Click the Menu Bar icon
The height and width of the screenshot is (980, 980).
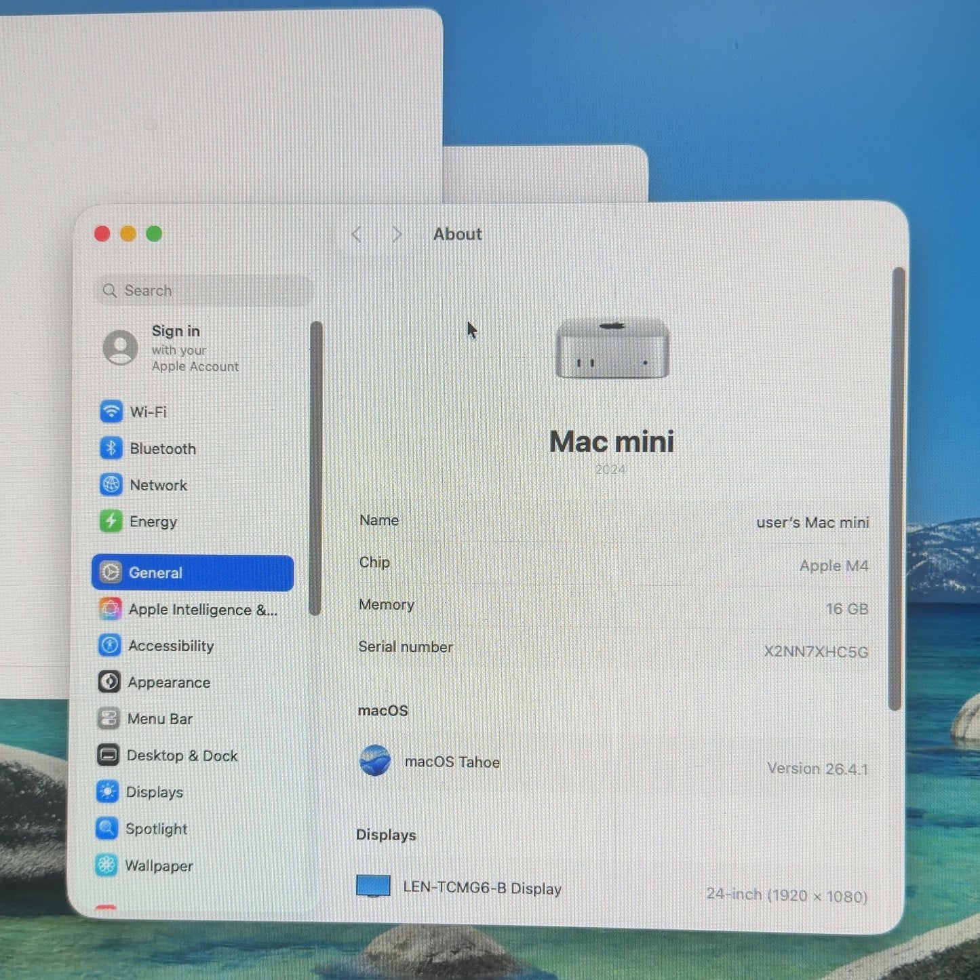109,718
